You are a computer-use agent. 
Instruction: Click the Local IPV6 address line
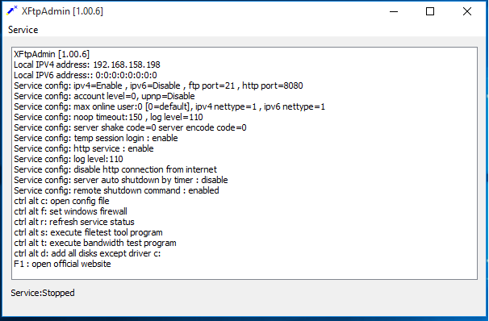[86, 75]
